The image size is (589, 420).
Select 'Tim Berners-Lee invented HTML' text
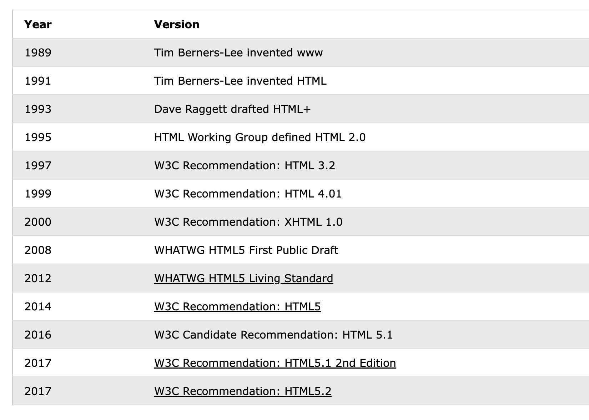[240, 81]
